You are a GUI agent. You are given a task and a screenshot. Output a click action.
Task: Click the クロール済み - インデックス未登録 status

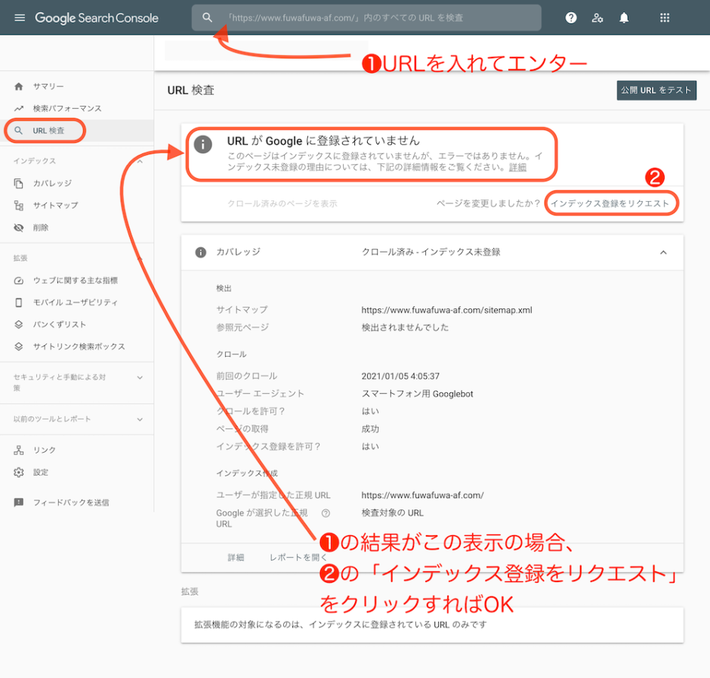(431, 252)
